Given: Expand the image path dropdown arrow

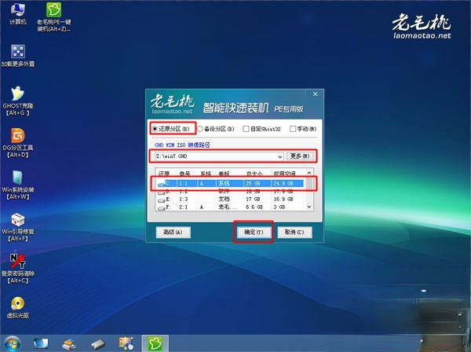Looking at the screenshot, I should (x=279, y=156).
